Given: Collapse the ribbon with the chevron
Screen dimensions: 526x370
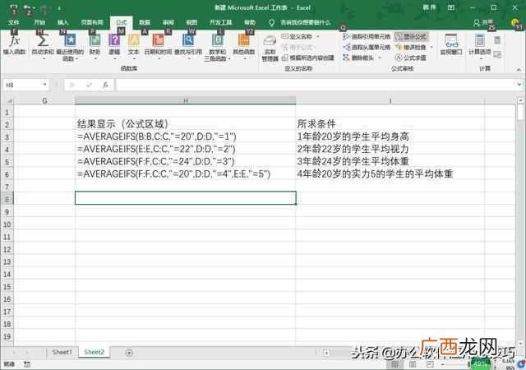Looking at the screenshot, I should 519,70.
